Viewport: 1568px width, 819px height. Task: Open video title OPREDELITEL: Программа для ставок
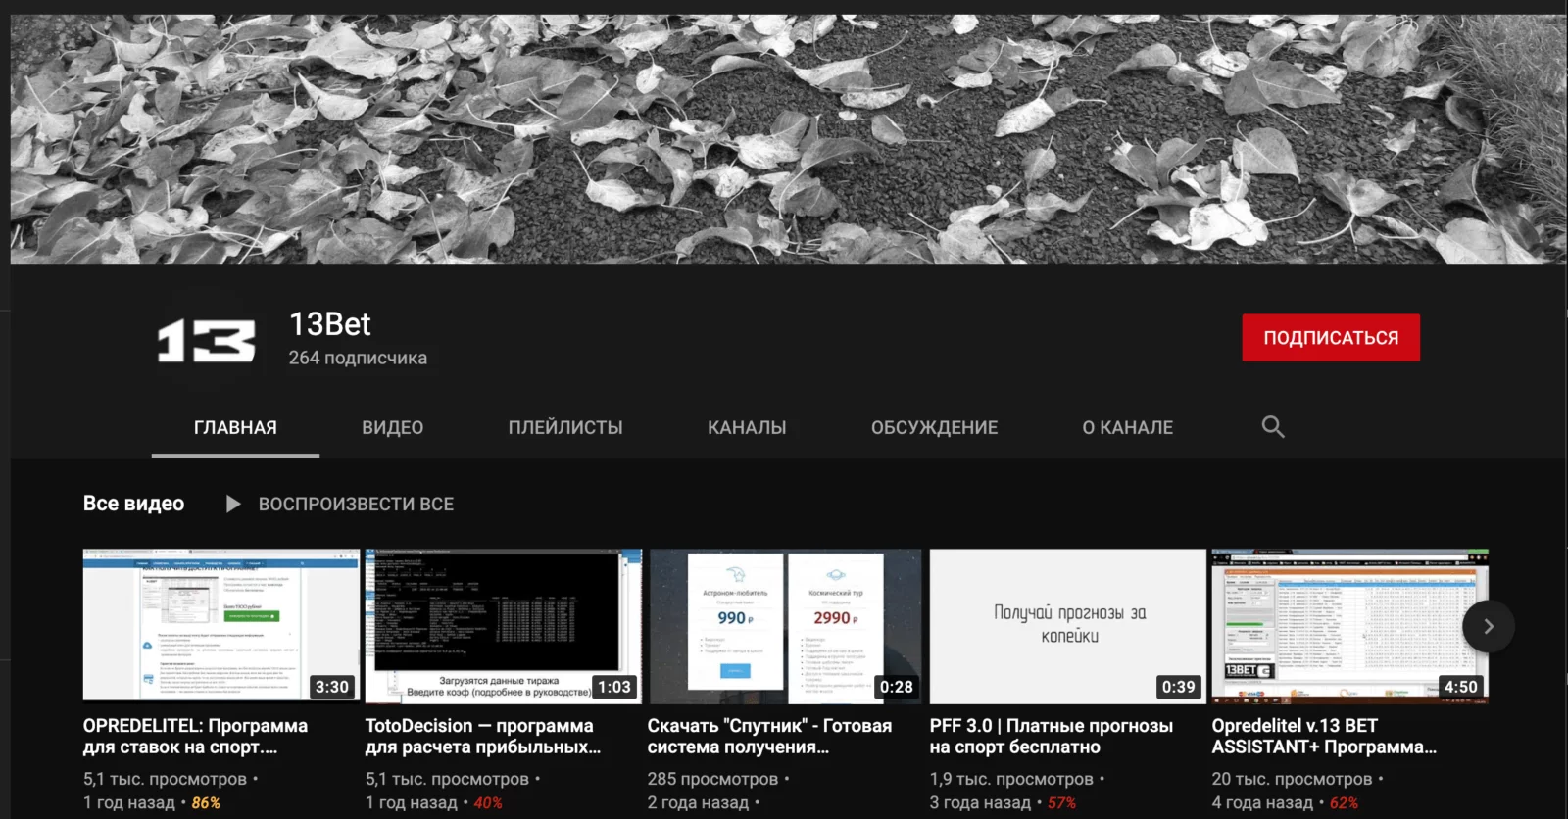[x=195, y=737]
